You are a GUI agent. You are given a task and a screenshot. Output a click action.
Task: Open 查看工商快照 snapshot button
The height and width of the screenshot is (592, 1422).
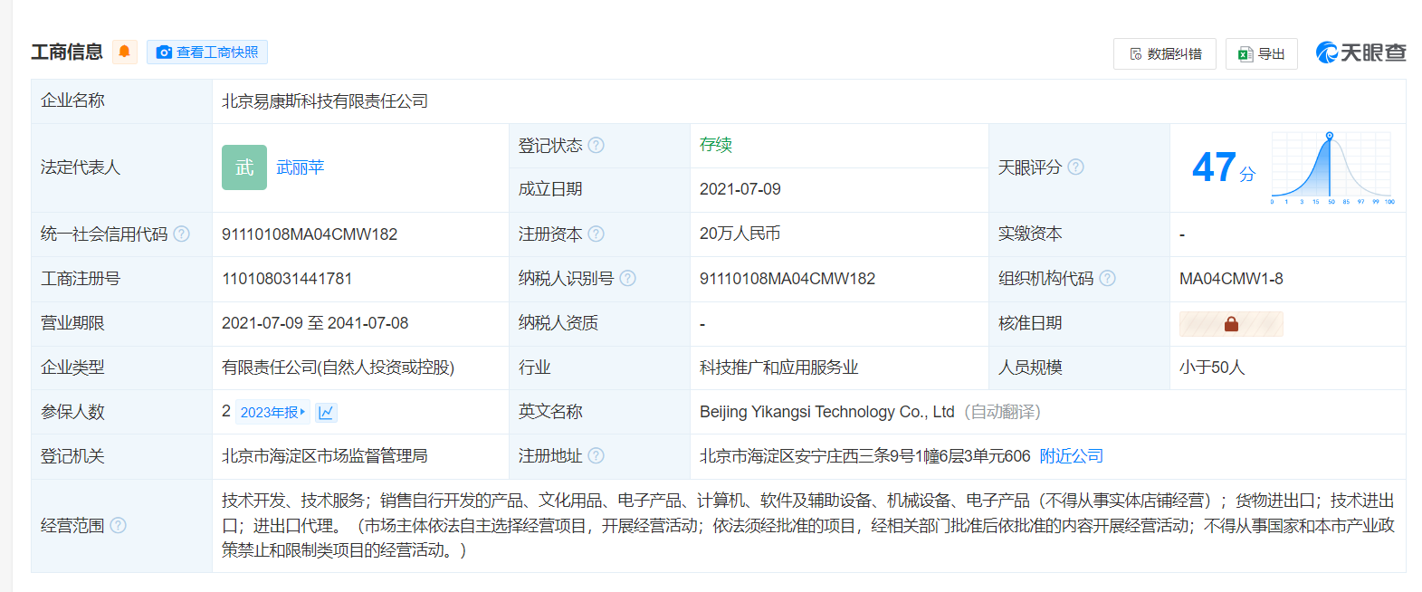[207, 53]
